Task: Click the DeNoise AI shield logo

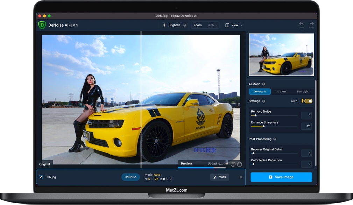Action: (x=42, y=25)
